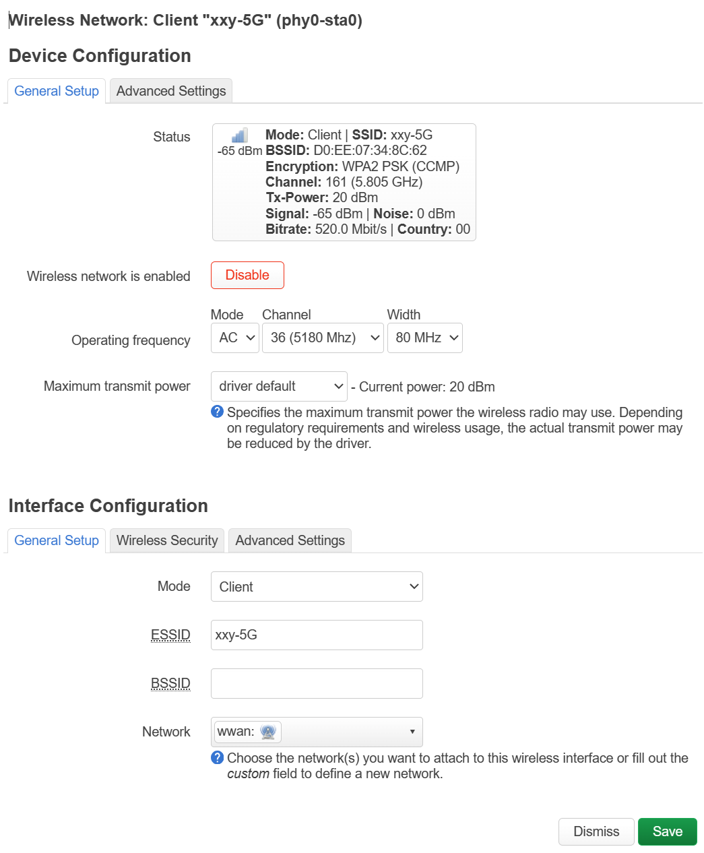704x853 pixels.
Task: Open the interface Mode Client dropdown
Action: pos(317,587)
